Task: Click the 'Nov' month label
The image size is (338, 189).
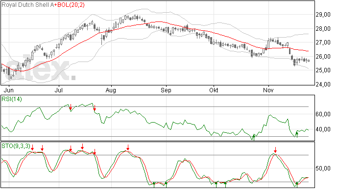Action: [x=268, y=90]
